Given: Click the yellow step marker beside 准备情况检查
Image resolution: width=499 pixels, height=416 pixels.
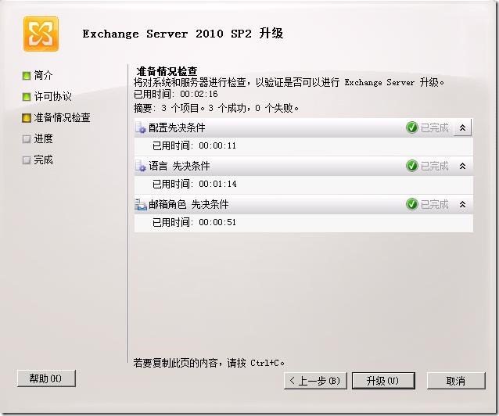Looking at the screenshot, I should click(27, 118).
